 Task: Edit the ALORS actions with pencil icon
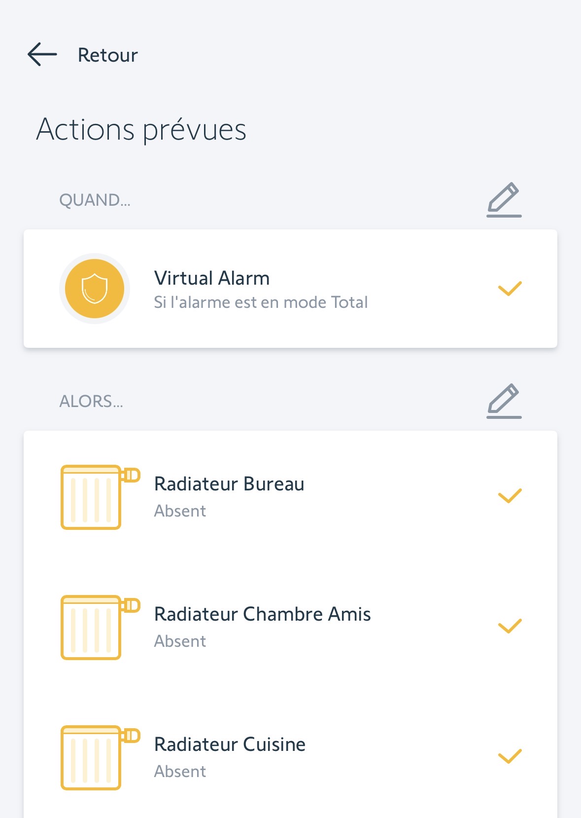(x=504, y=401)
